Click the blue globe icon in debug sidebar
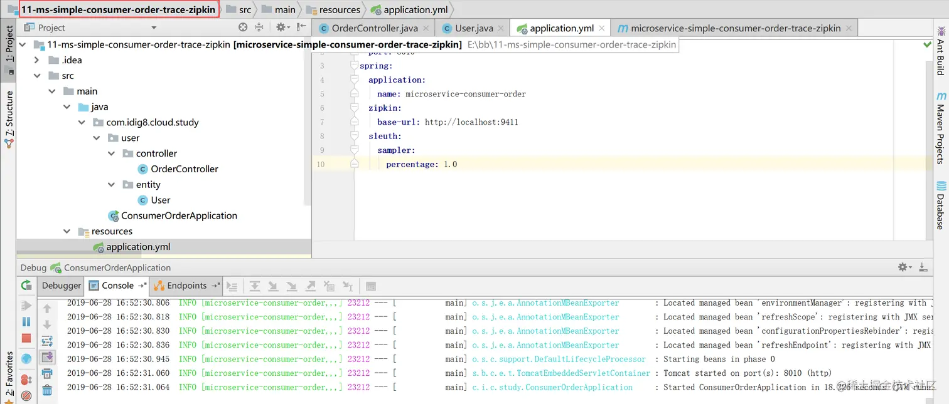The width and height of the screenshot is (949, 404). click(x=26, y=359)
